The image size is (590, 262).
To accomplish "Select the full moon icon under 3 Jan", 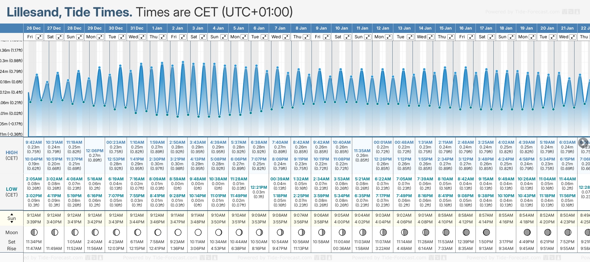I will point(198,232).
